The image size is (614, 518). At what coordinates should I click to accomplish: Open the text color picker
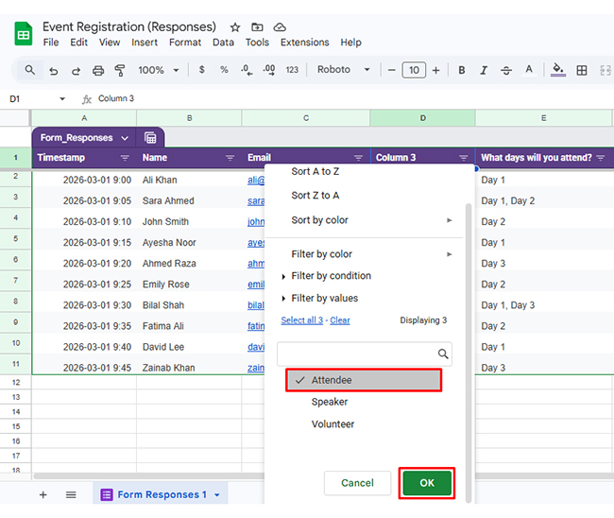(x=529, y=70)
